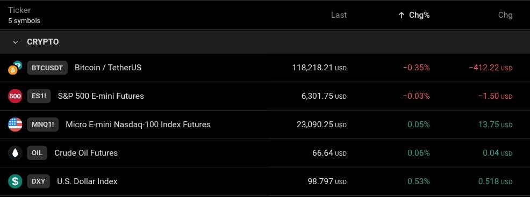Click U.S. Dollar Index last price 98.797

pyautogui.click(x=320, y=181)
